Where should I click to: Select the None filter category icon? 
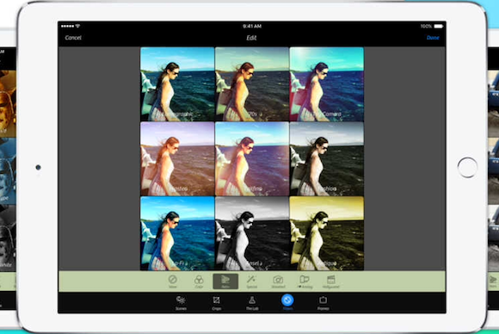[172, 281]
